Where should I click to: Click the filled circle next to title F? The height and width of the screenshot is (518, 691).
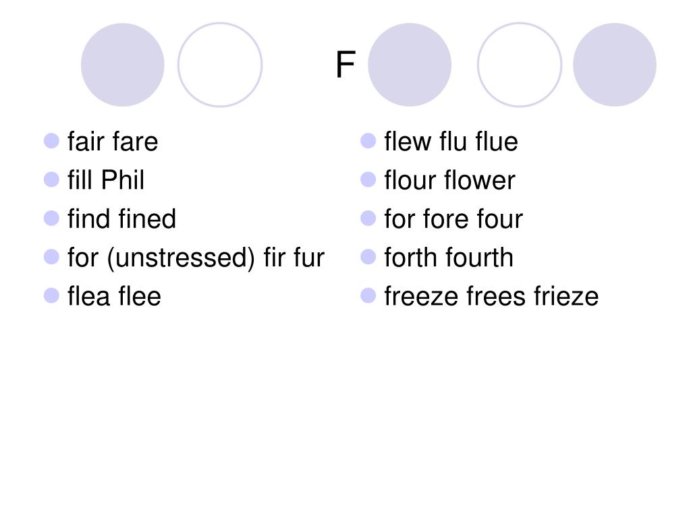410,65
